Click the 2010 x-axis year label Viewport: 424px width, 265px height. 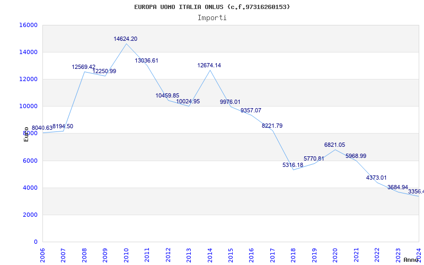(x=126, y=255)
